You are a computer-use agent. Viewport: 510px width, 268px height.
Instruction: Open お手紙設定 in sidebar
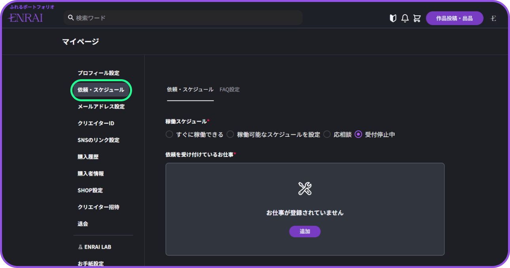[91, 263]
